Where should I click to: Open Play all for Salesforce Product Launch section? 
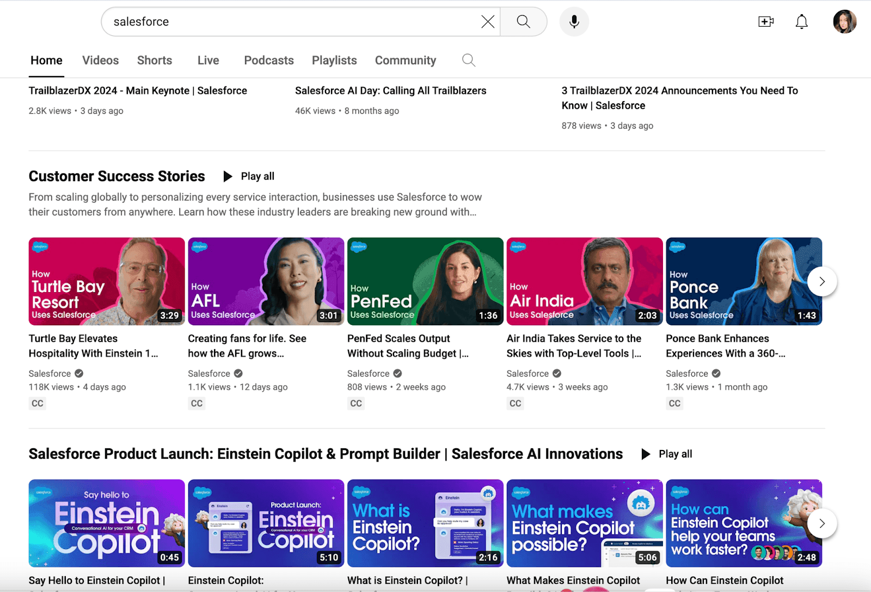point(666,454)
